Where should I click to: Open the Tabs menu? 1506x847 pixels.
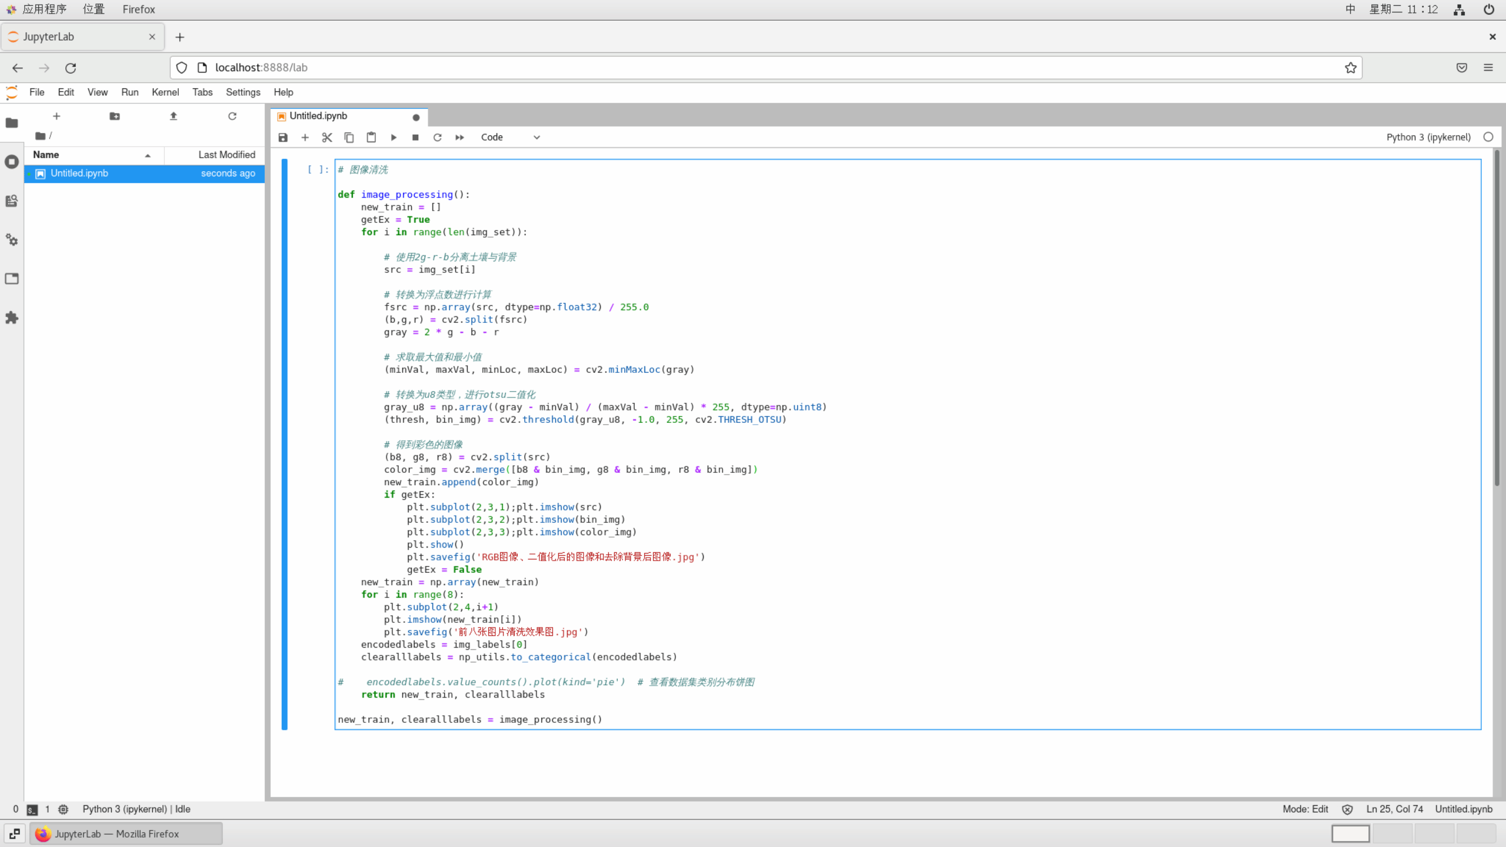[x=202, y=92]
